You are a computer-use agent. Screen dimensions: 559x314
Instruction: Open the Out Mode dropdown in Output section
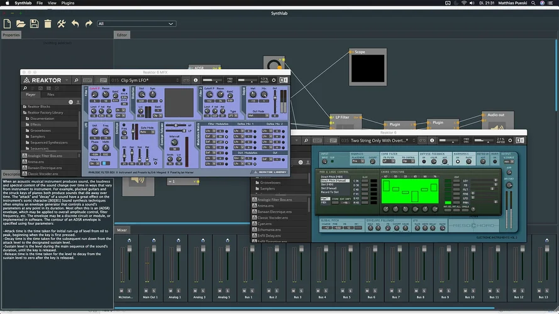pyautogui.click(x=258, y=116)
